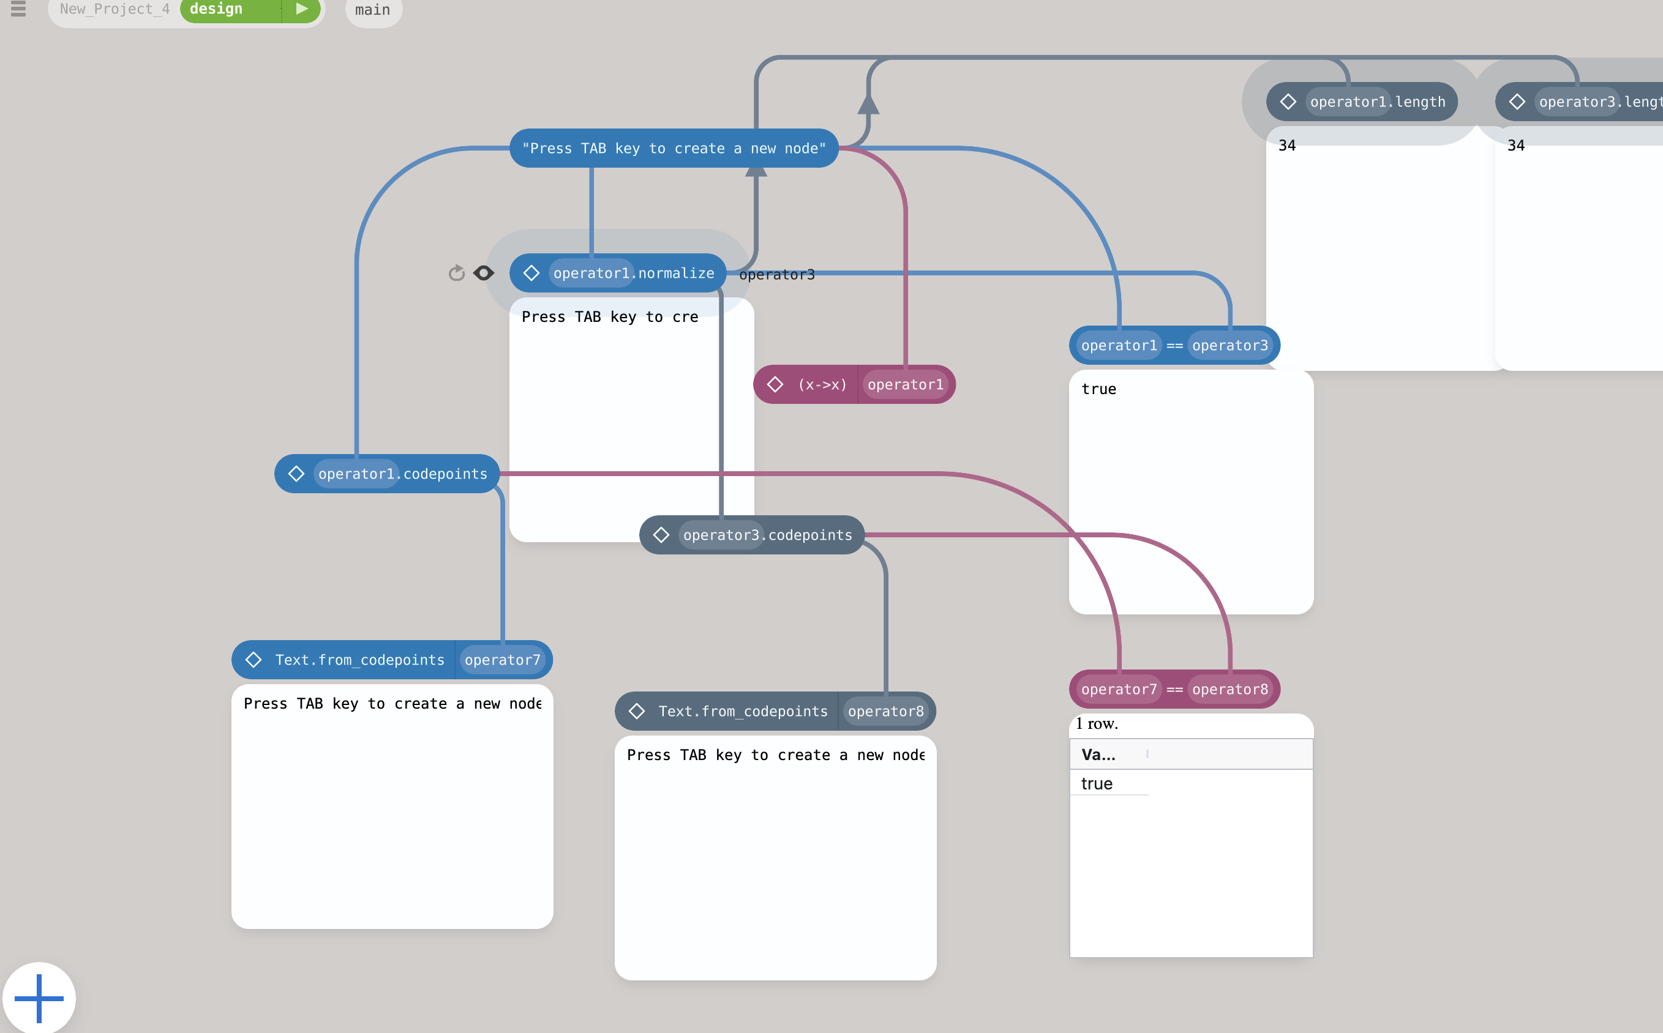Click the diamond icon on operator1.length node
This screenshot has height=1033, width=1663.
(x=1289, y=101)
